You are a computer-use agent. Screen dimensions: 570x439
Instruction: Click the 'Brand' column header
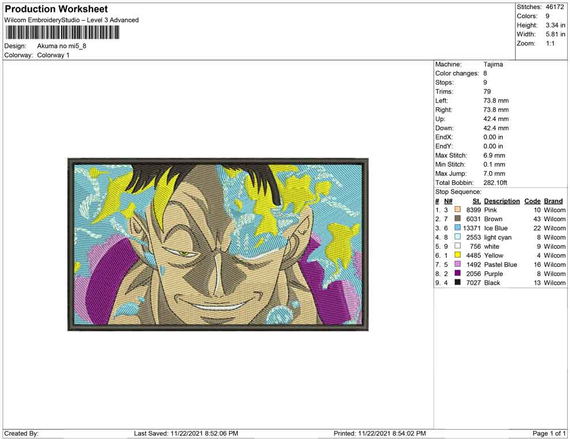tap(553, 200)
